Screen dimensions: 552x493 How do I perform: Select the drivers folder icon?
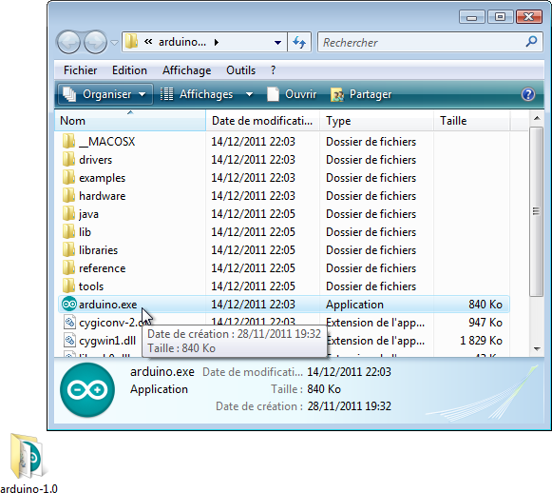click(x=69, y=159)
